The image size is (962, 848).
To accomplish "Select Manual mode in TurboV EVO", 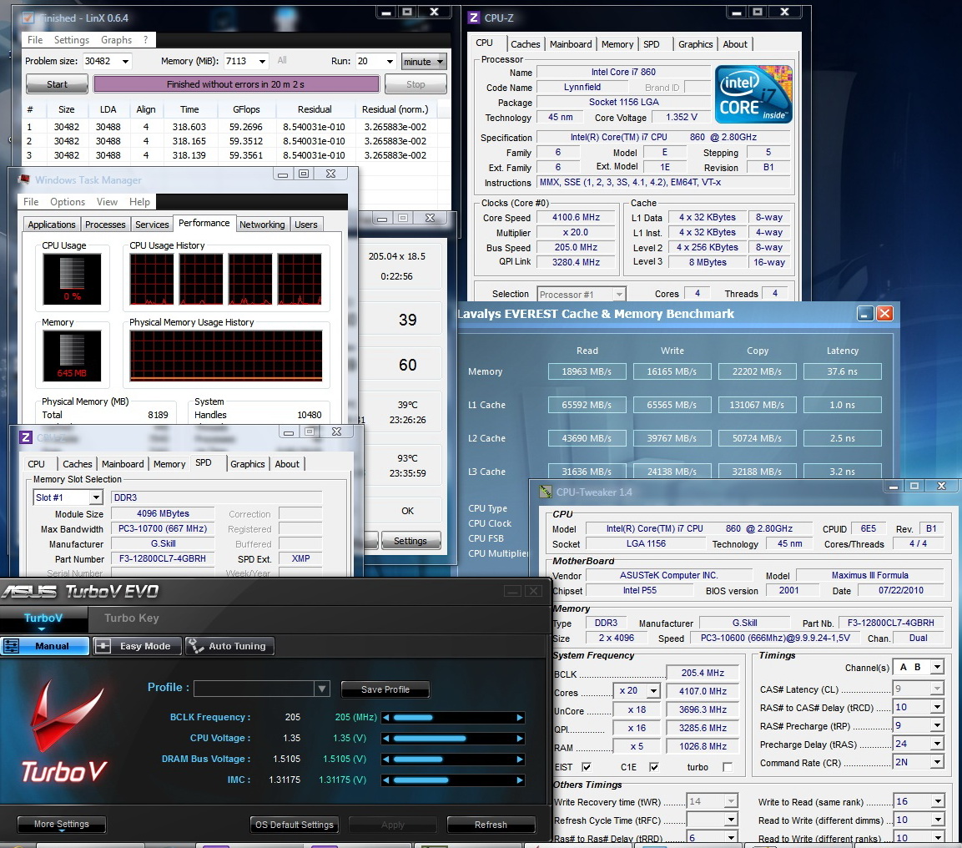I will [45, 646].
